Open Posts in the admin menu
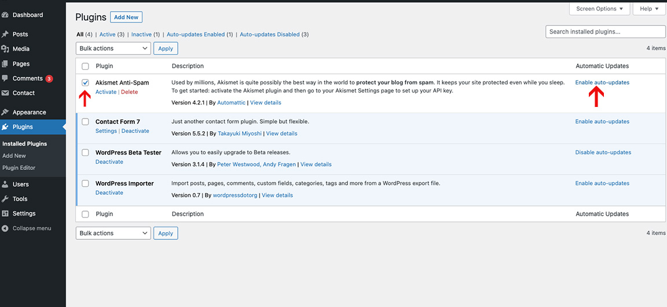Viewport: 667px width, 307px height. [20, 34]
